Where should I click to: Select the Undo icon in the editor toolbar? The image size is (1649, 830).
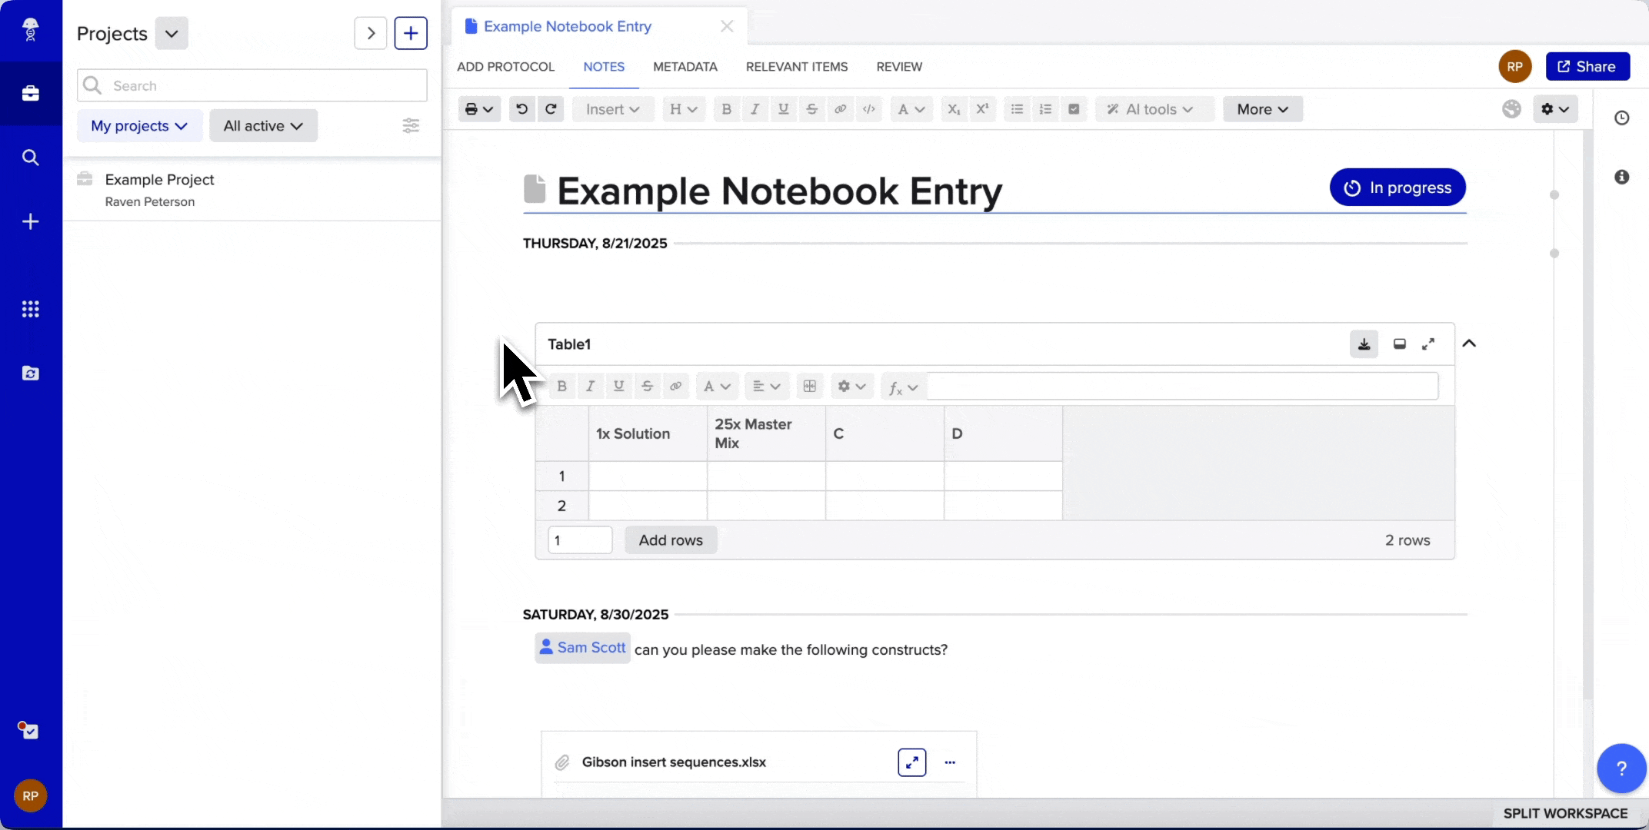(x=522, y=109)
